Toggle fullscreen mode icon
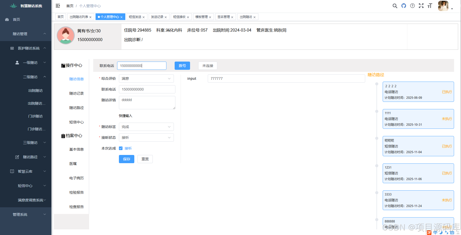This screenshot has width=461, height=235. coord(421,6)
